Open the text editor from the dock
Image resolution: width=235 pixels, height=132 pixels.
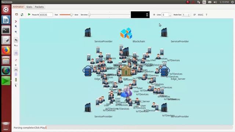click(6, 40)
